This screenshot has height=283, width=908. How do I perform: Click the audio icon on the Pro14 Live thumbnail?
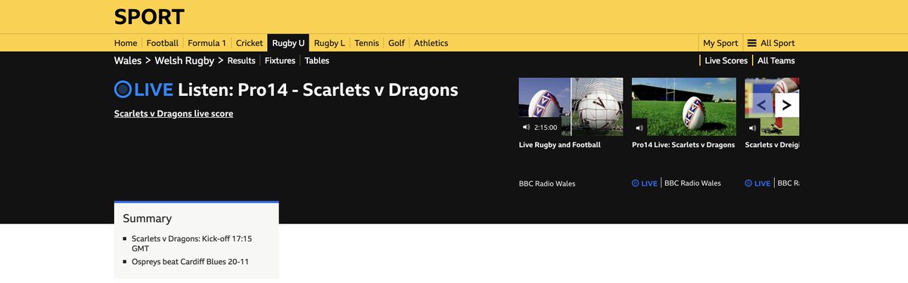tap(640, 128)
